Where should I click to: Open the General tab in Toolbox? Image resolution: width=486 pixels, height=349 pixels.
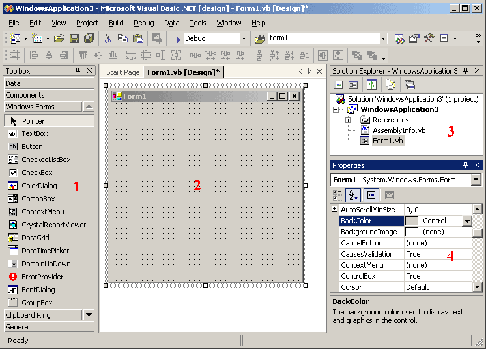pyautogui.click(x=50, y=327)
